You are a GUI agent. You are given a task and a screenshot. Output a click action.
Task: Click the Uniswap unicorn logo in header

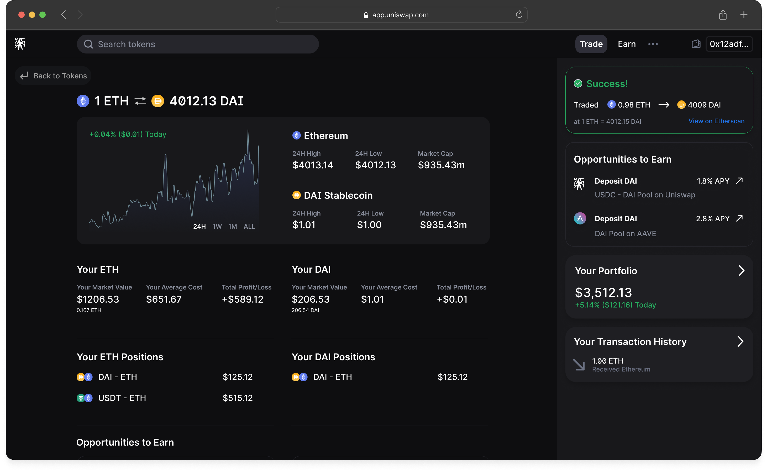coord(20,44)
